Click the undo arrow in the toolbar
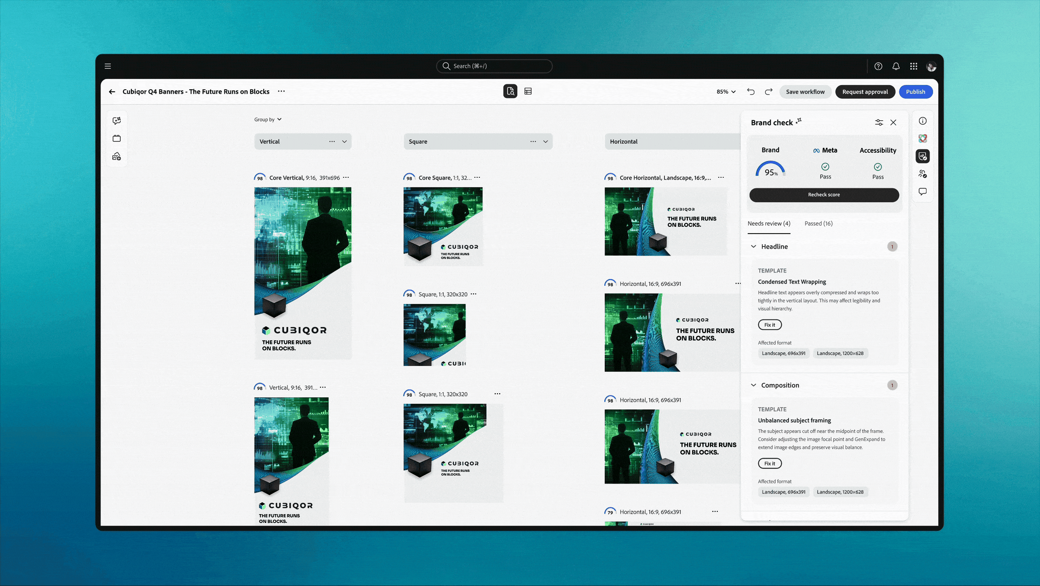1040x586 pixels. (x=751, y=91)
